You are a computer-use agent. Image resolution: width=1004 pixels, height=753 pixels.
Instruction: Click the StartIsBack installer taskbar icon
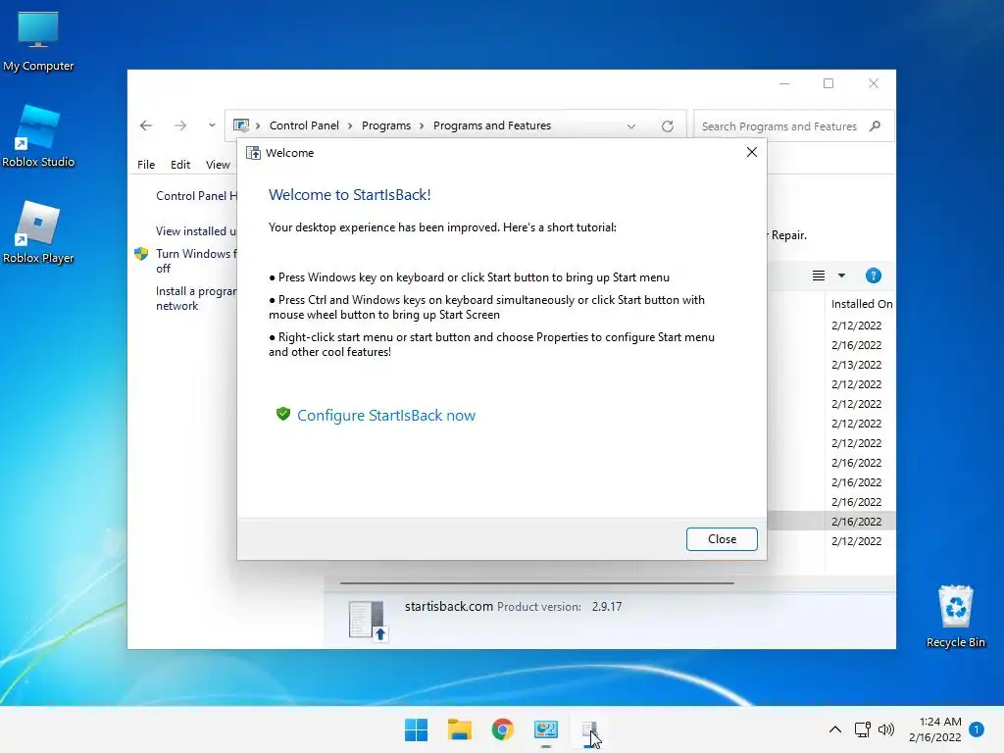[589, 731]
